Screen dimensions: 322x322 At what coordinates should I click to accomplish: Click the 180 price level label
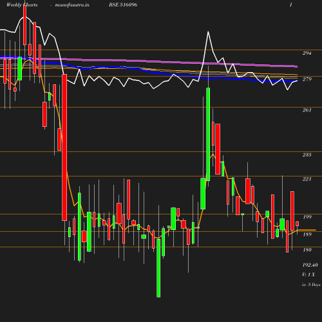click(x=307, y=250)
